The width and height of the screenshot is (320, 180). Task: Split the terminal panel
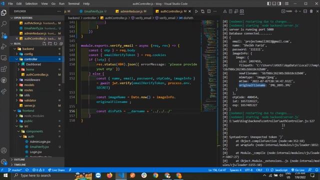coord(305,11)
